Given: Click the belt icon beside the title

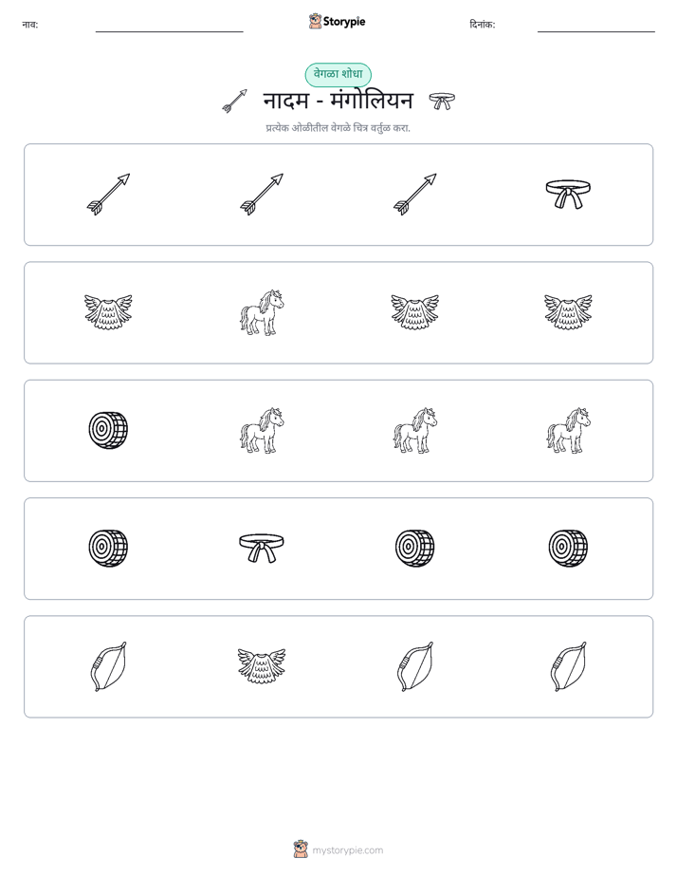Looking at the screenshot, I should pos(442,102).
